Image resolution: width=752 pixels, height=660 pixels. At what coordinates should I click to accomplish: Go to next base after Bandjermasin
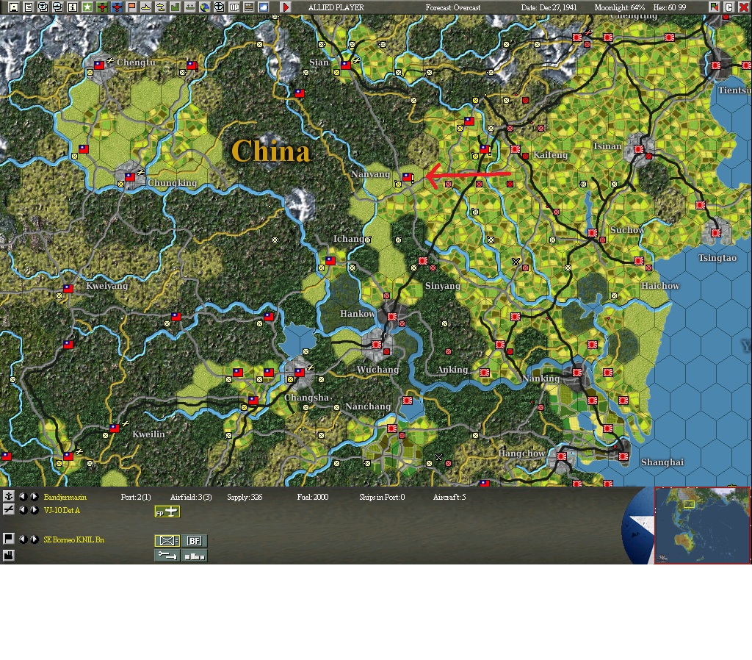tap(35, 496)
